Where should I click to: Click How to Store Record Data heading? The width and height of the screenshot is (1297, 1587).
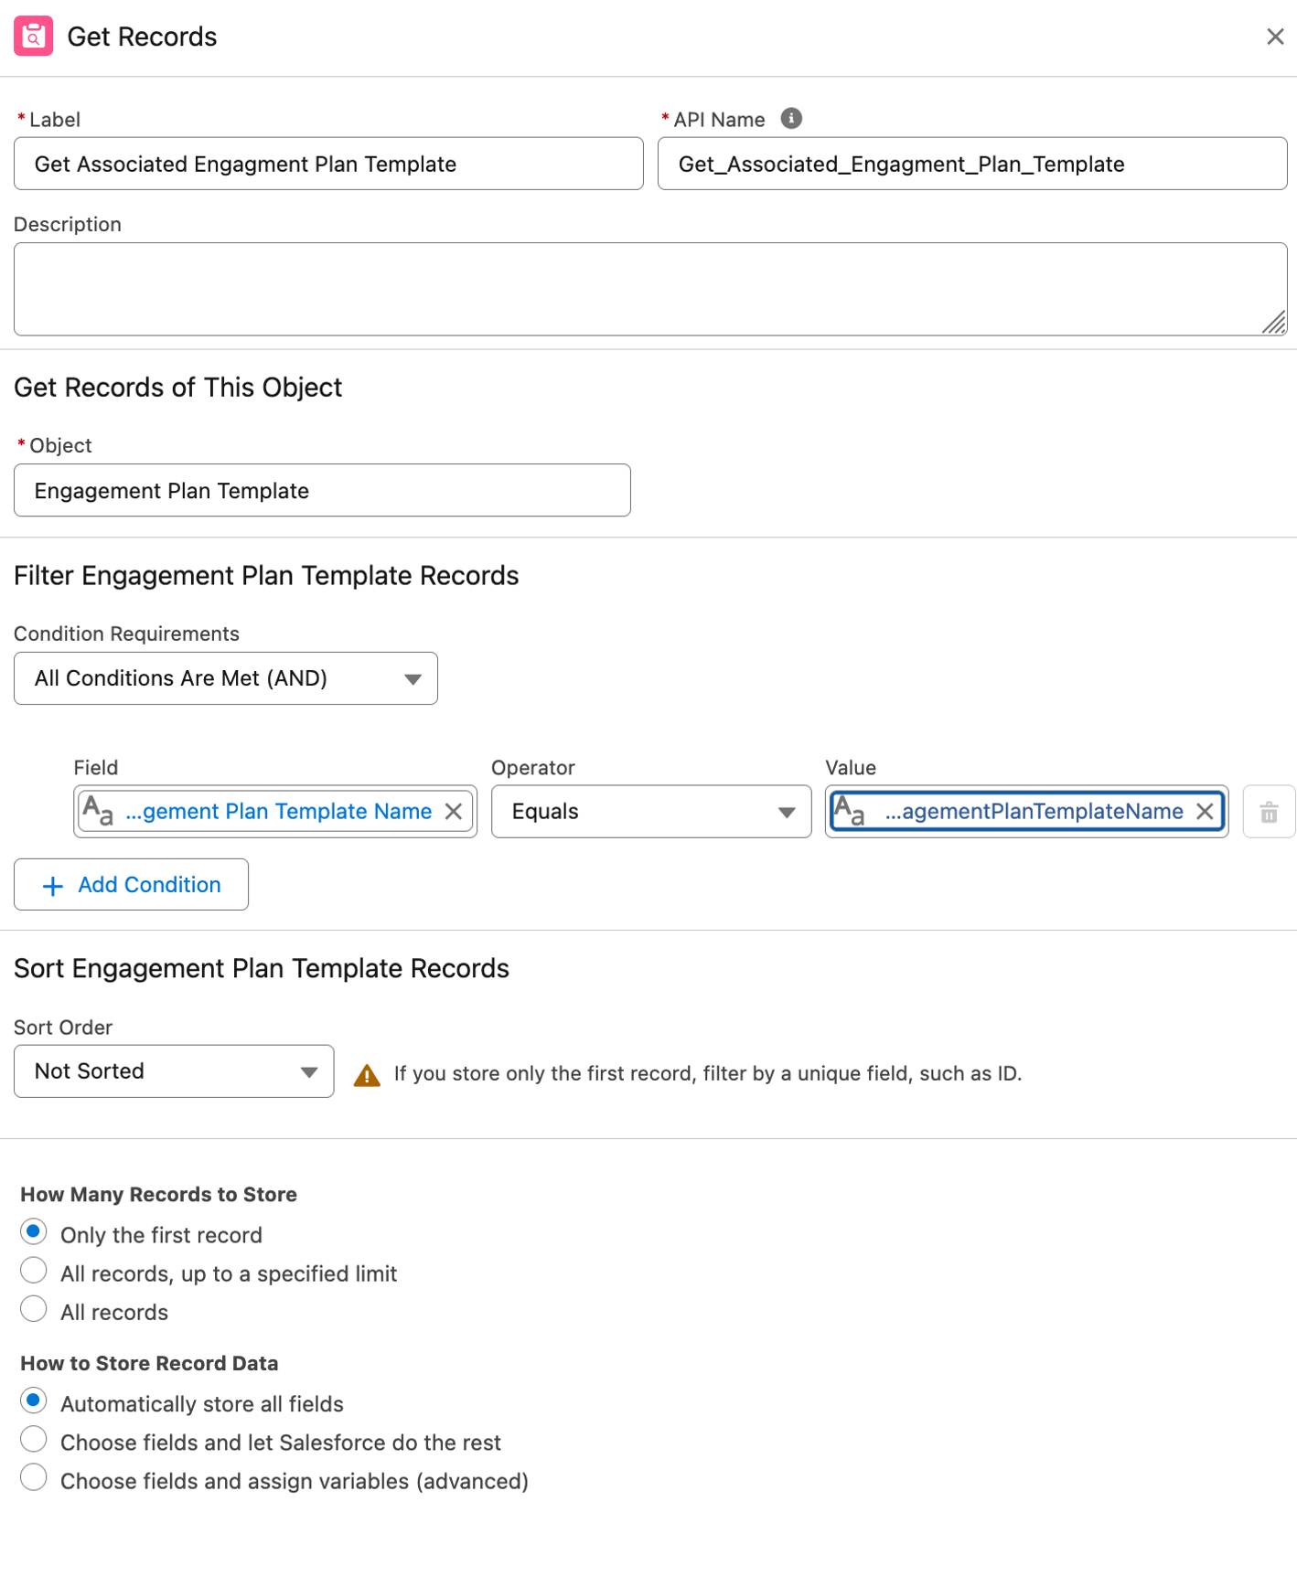tap(150, 1364)
